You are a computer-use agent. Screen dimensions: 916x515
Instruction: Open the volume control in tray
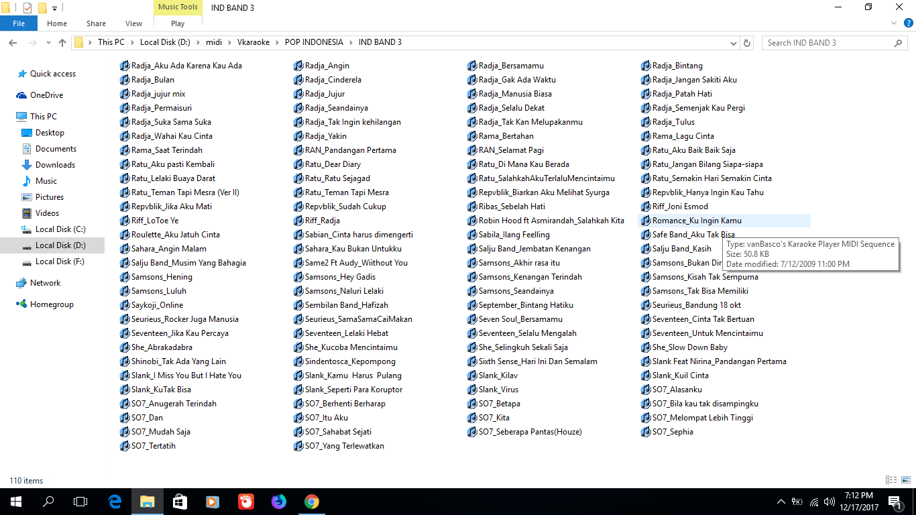pyautogui.click(x=829, y=502)
